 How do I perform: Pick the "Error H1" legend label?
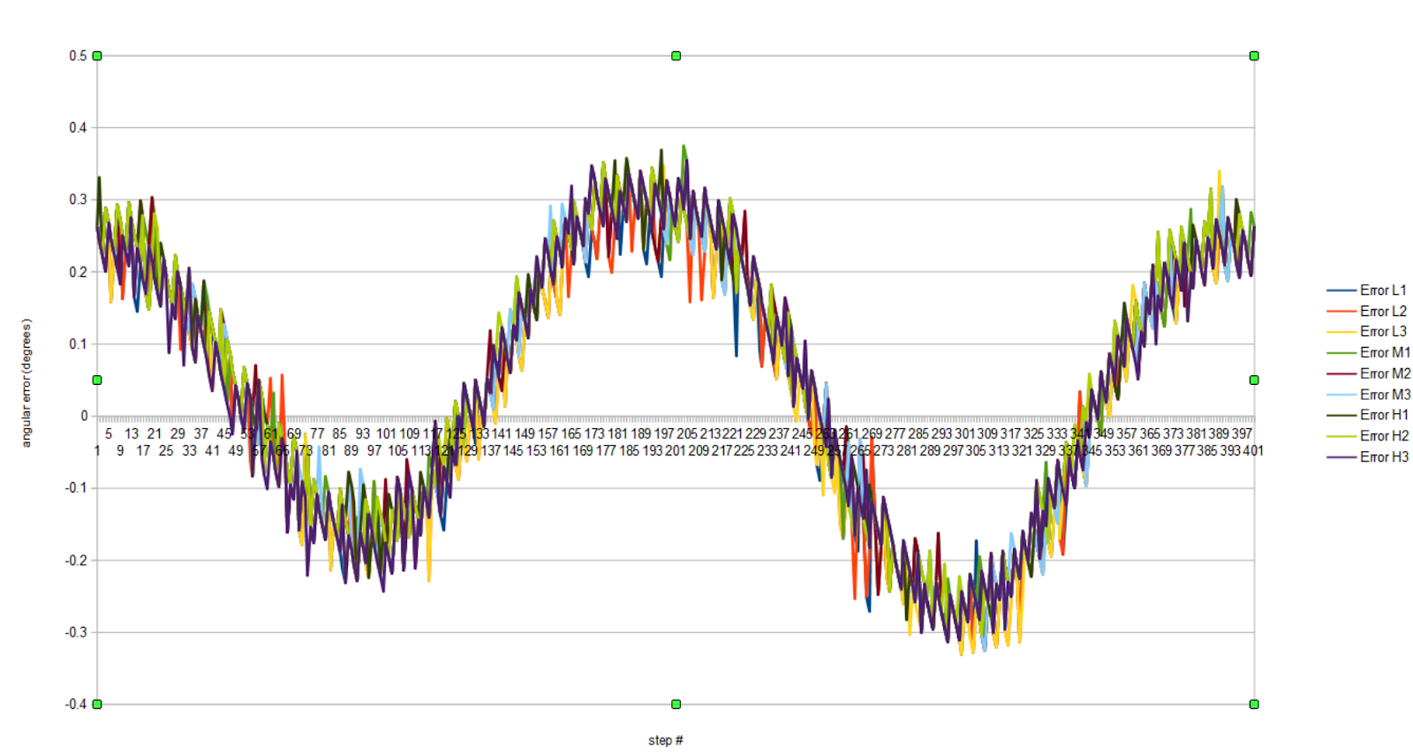1384,415
